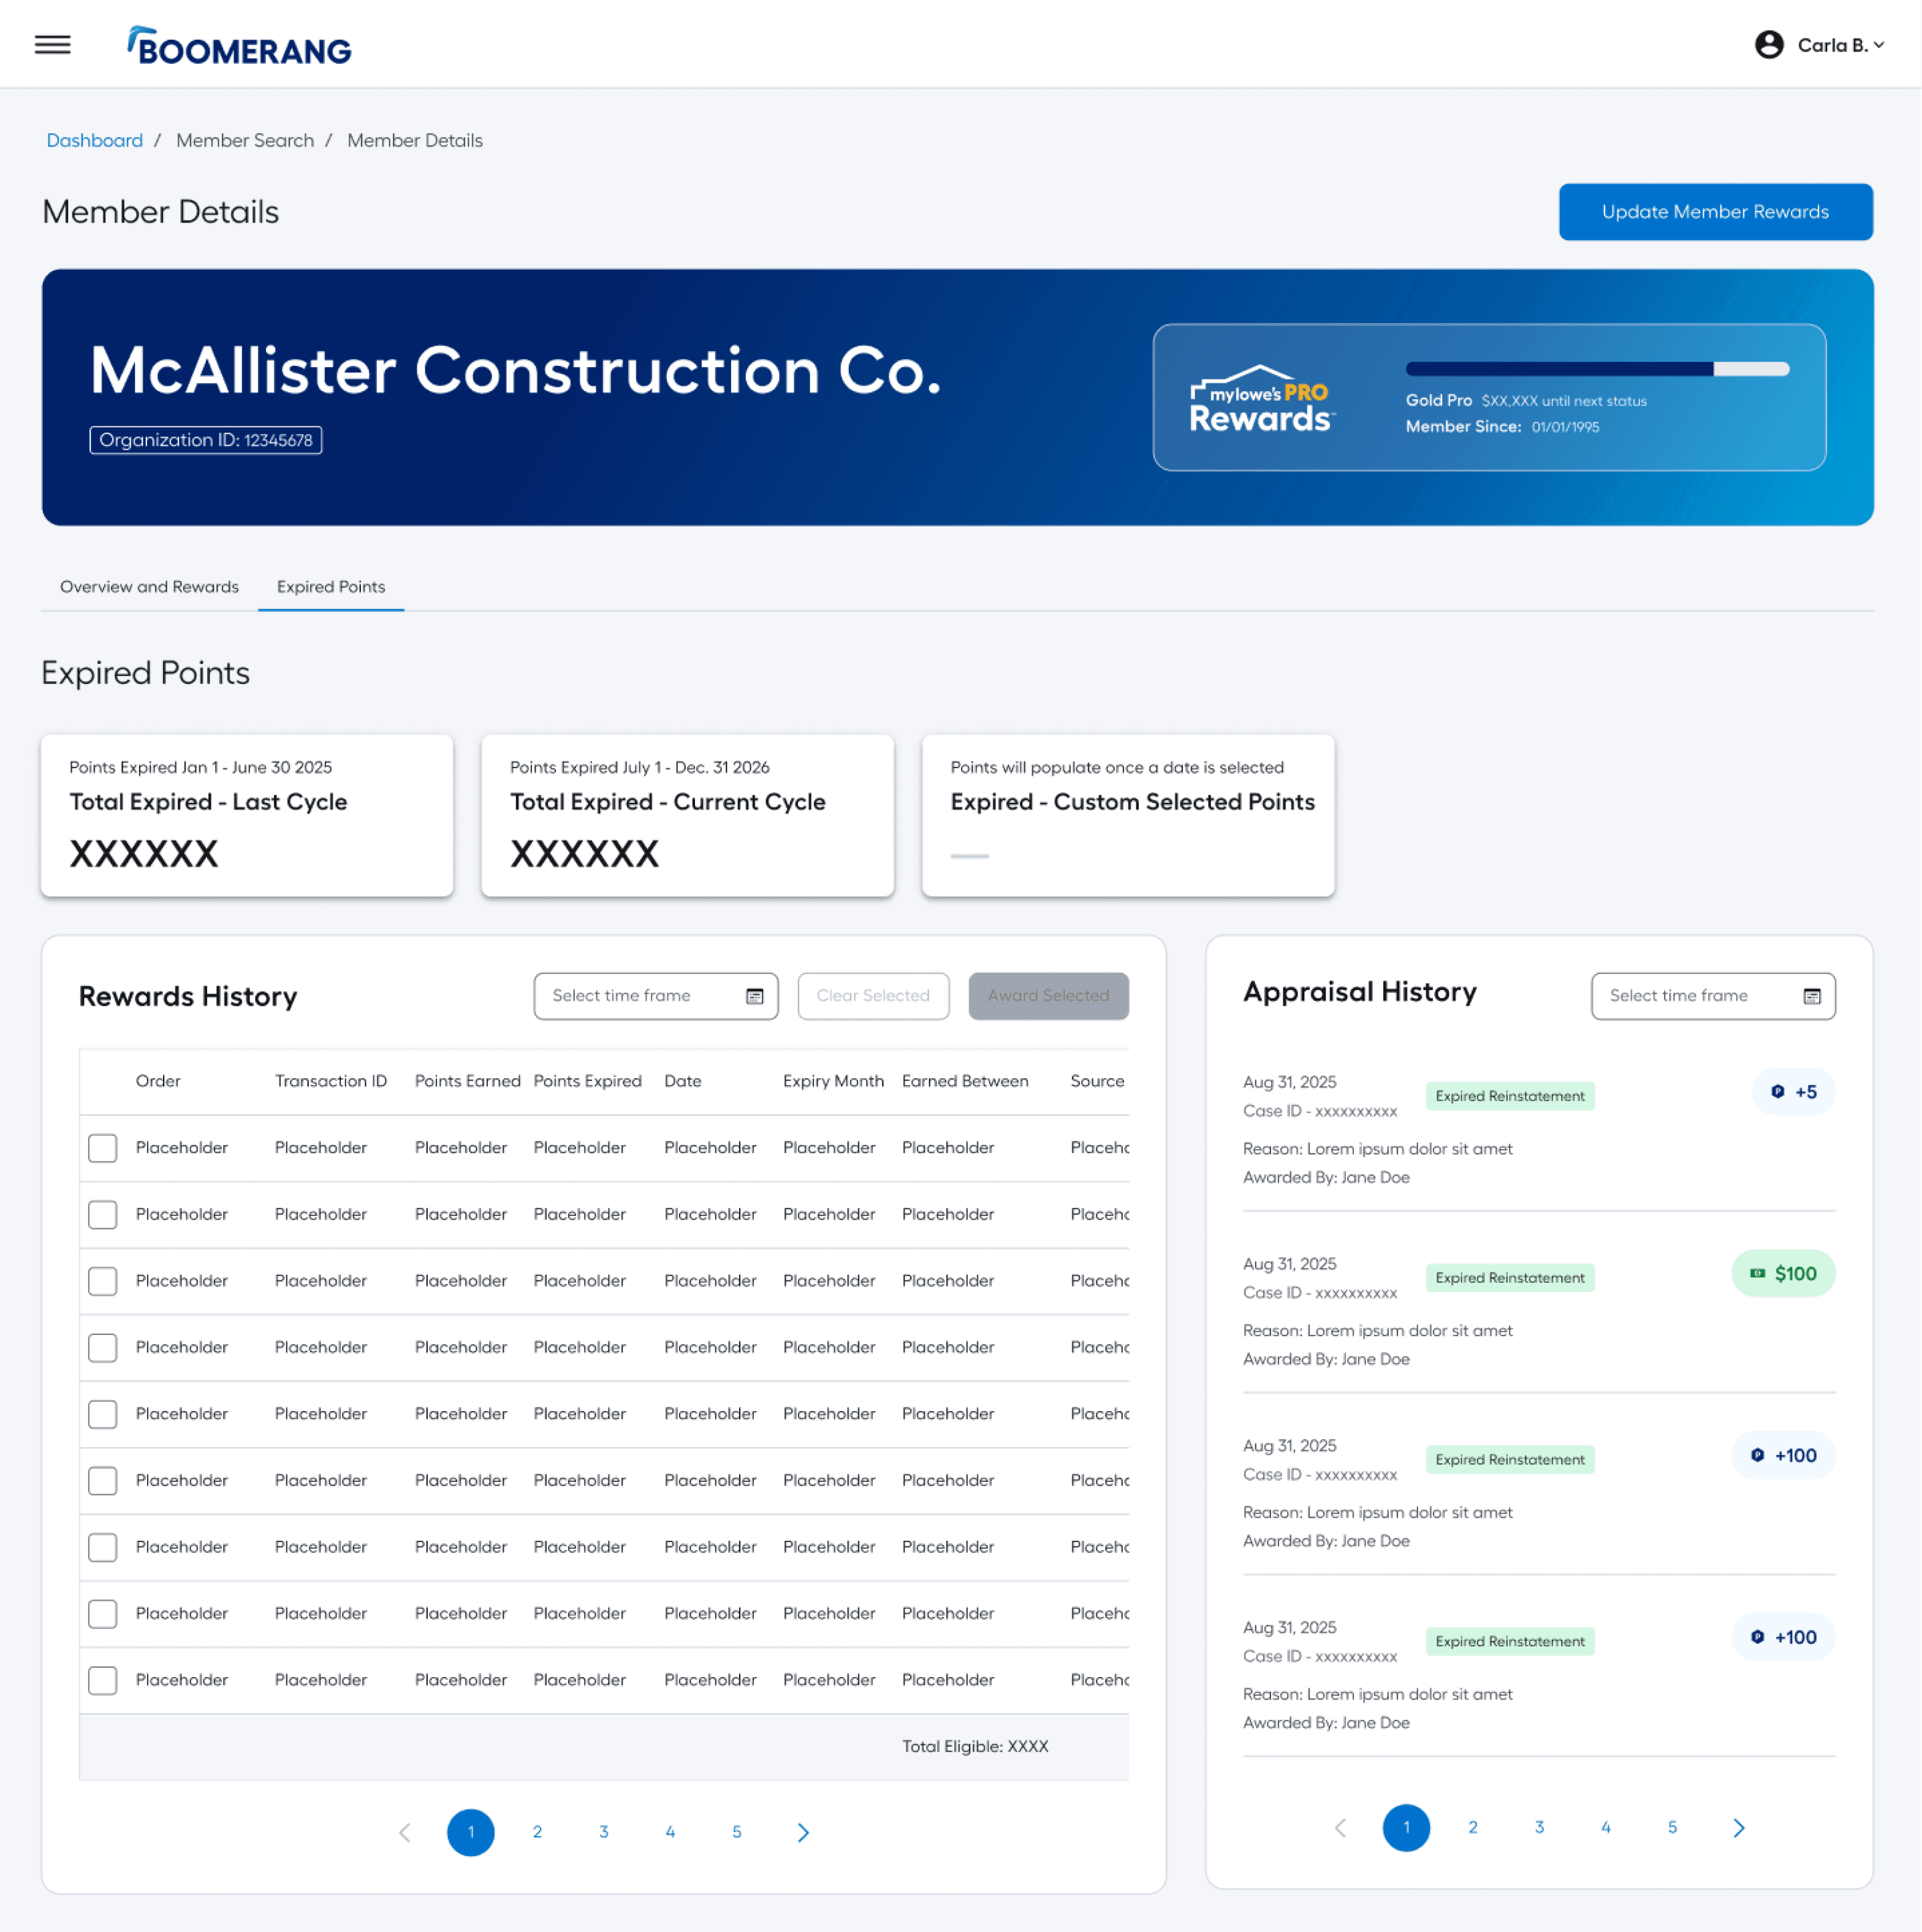Image resolution: width=1922 pixels, height=1932 pixels.
Task: Open Rewards History Select time frame dropdown
Action: 640,996
